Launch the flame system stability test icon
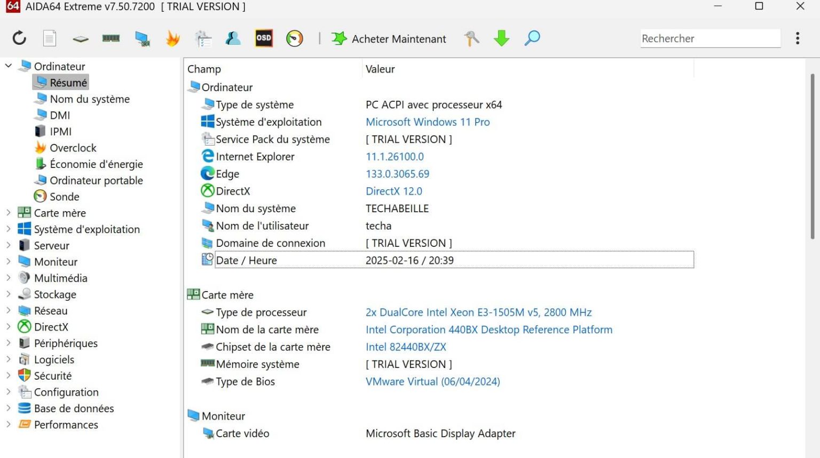820x458 pixels. coord(172,38)
